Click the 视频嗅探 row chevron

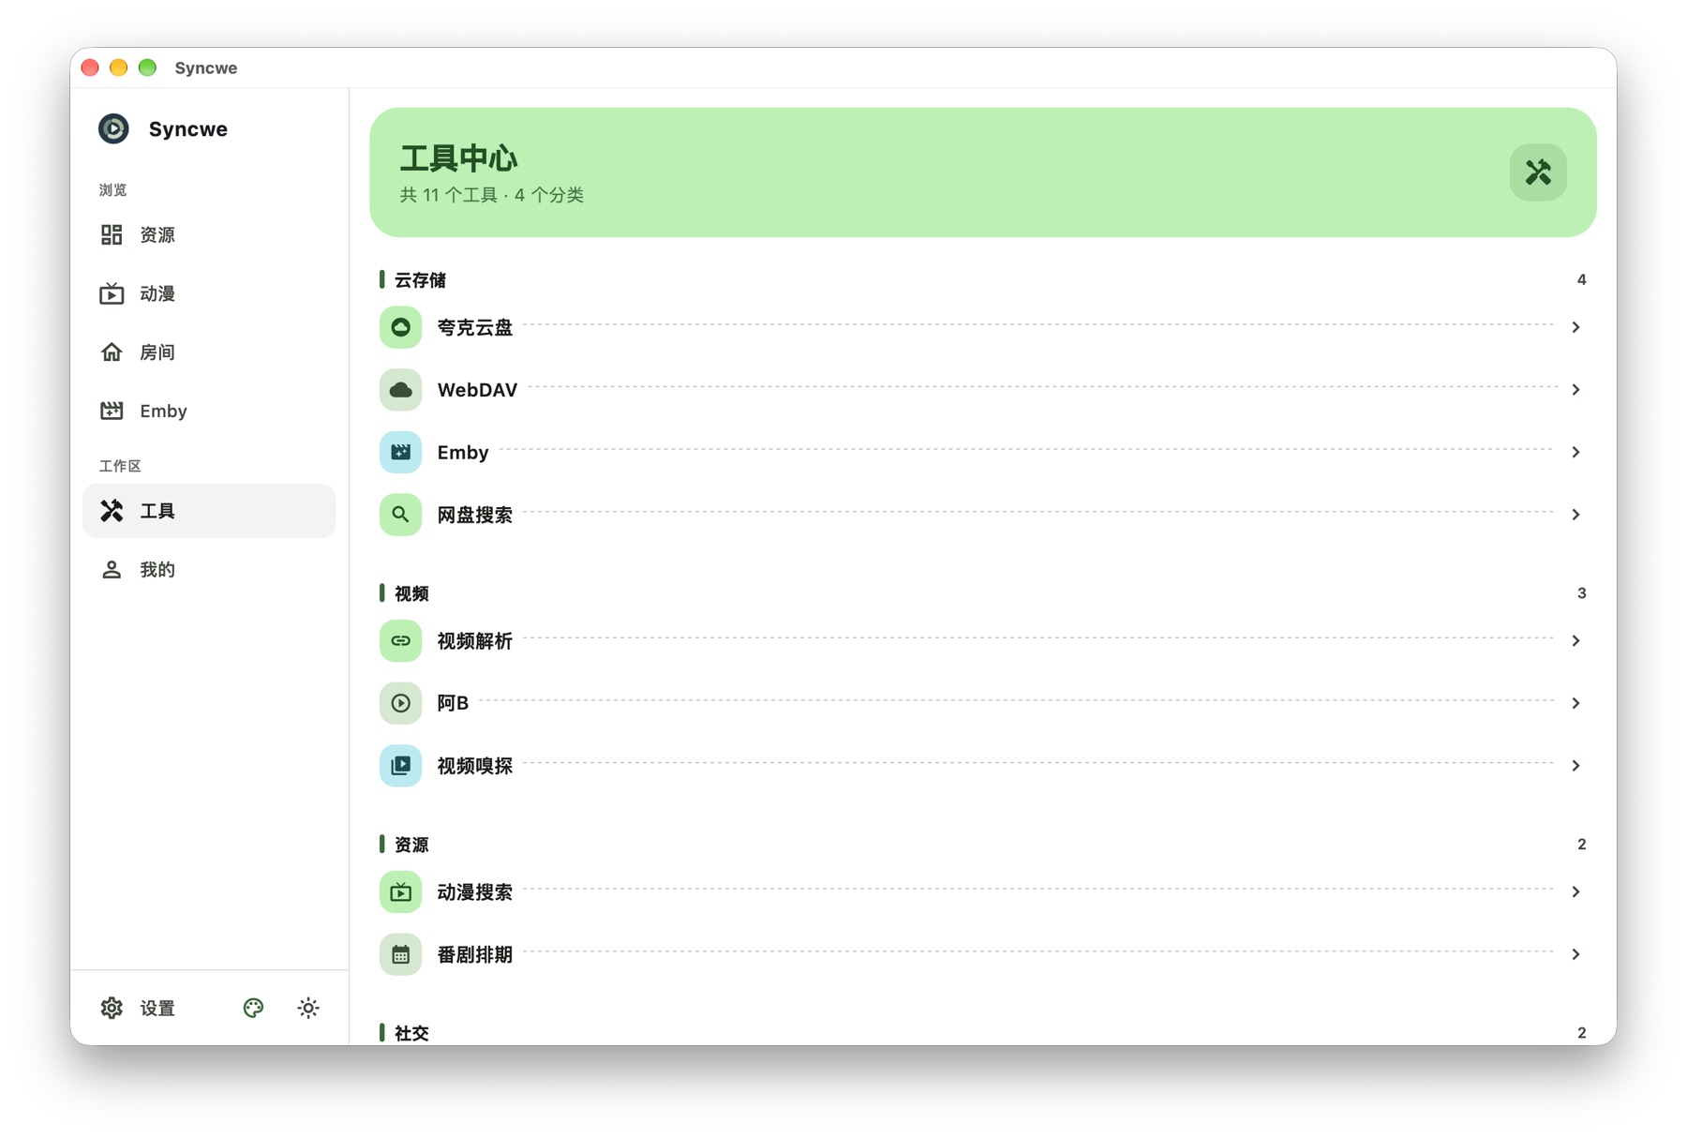1576,766
